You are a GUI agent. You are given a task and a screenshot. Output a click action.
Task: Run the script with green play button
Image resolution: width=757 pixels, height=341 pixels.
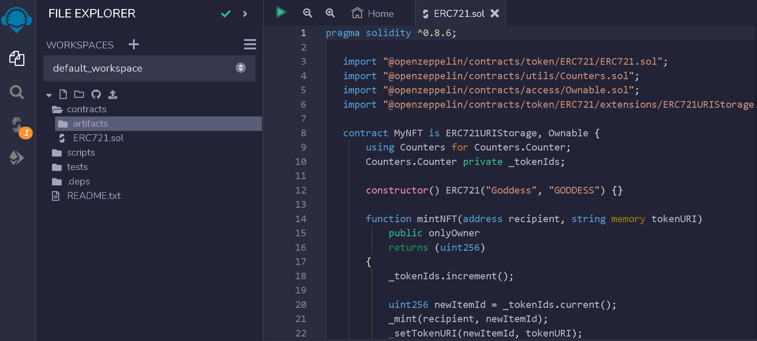[x=281, y=12]
